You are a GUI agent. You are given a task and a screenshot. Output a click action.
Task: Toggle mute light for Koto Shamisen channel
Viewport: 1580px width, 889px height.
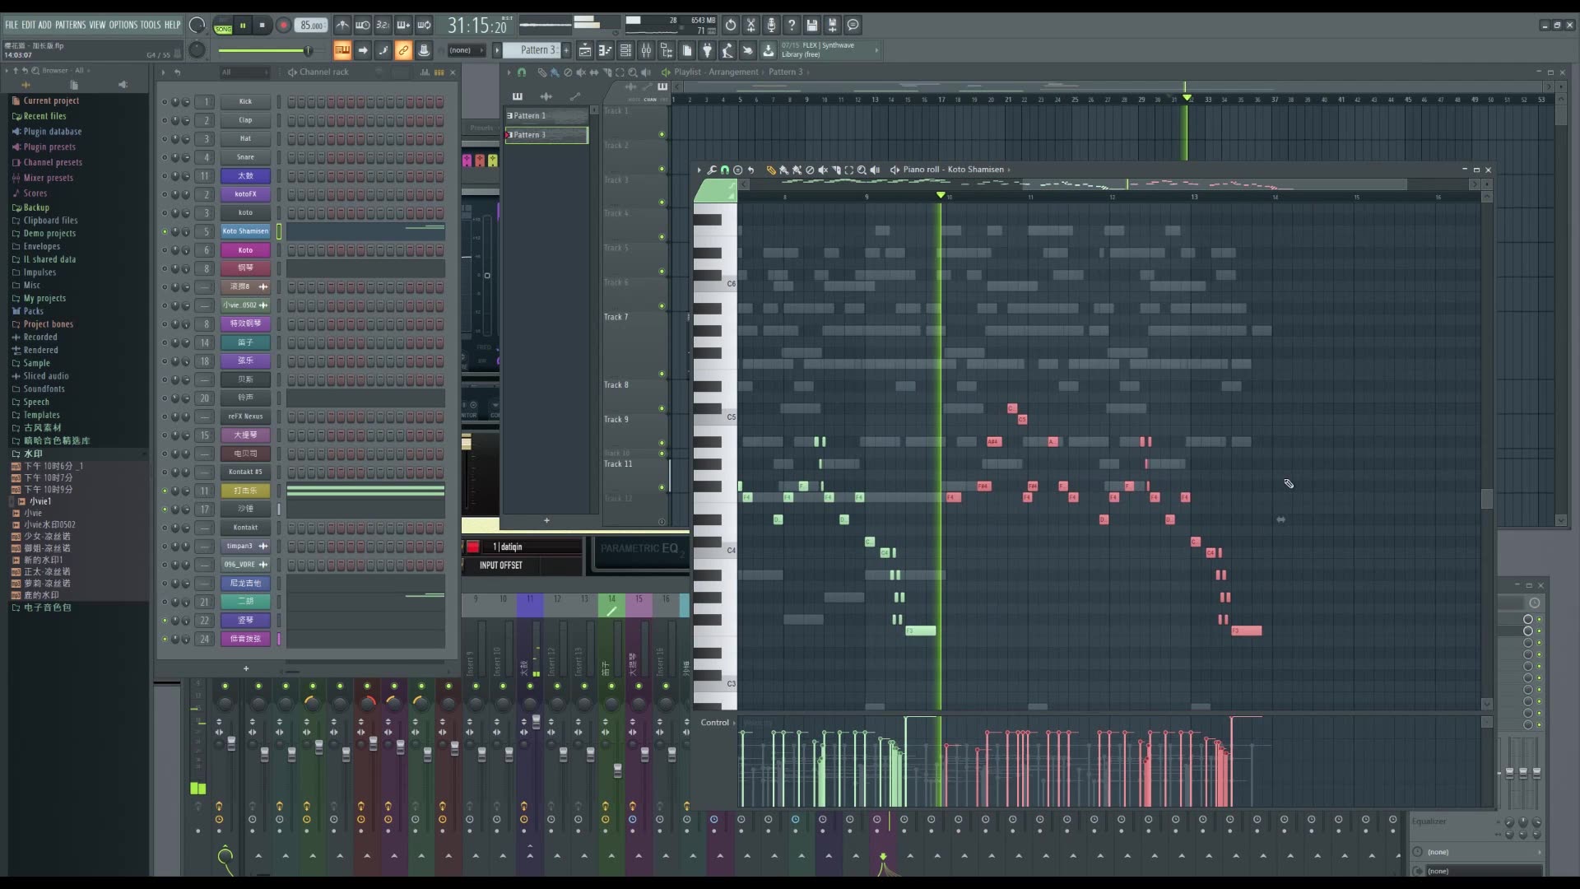(x=165, y=231)
